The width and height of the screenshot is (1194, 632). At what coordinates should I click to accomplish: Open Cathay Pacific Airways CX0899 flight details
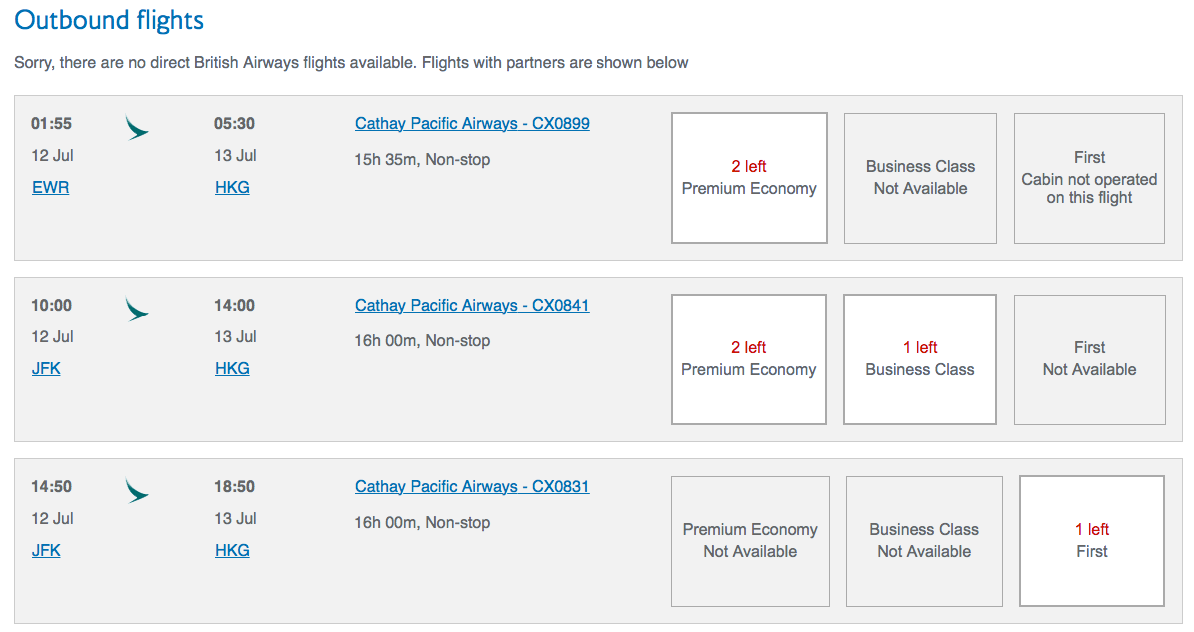pyautogui.click(x=472, y=124)
